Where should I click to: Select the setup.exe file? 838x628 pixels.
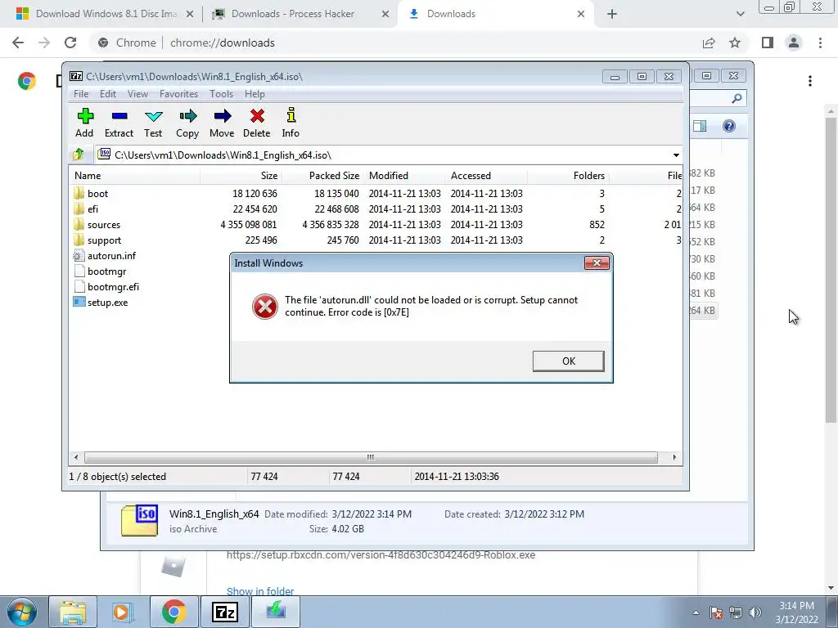[x=107, y=303]
